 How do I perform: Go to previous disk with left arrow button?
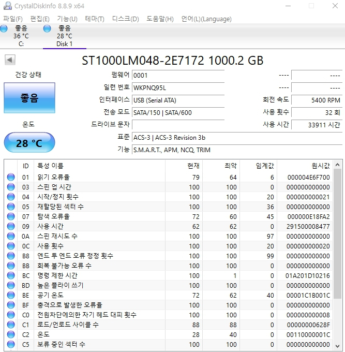[x=10, y=60]
